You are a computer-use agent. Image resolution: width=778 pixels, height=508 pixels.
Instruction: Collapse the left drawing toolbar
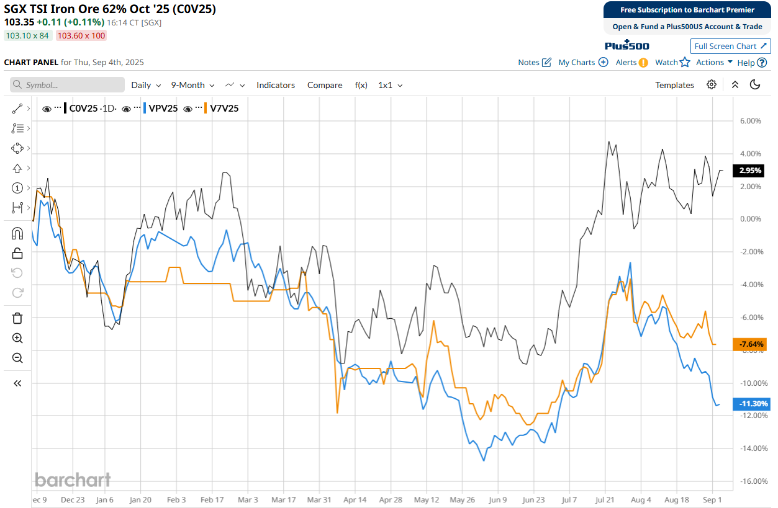[x=17, y=383]
